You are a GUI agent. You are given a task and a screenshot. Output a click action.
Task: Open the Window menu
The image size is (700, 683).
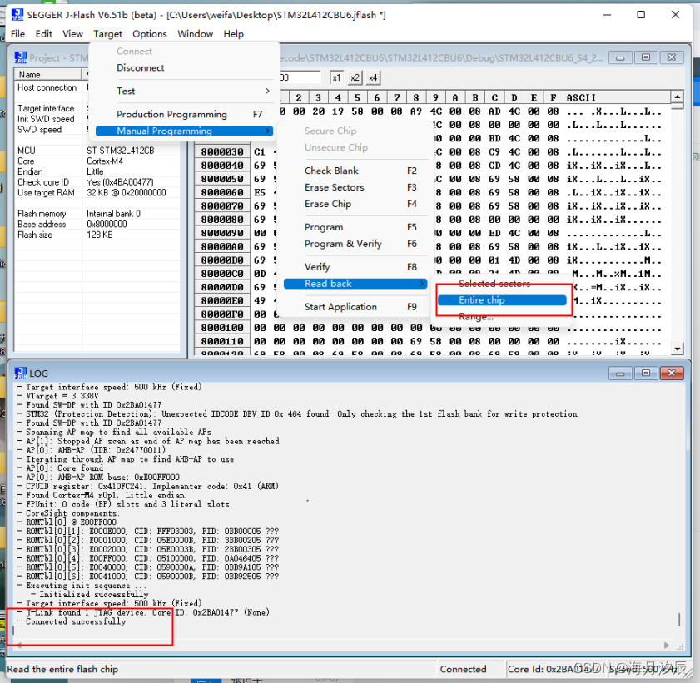(195, 34)
